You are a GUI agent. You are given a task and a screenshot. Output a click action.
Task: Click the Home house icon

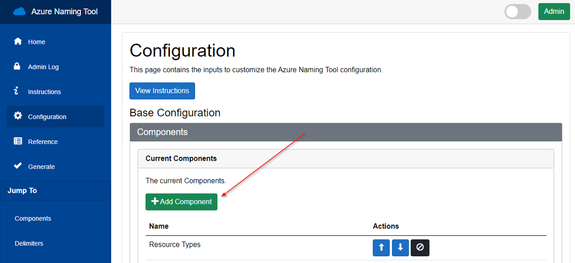[18, 41]
